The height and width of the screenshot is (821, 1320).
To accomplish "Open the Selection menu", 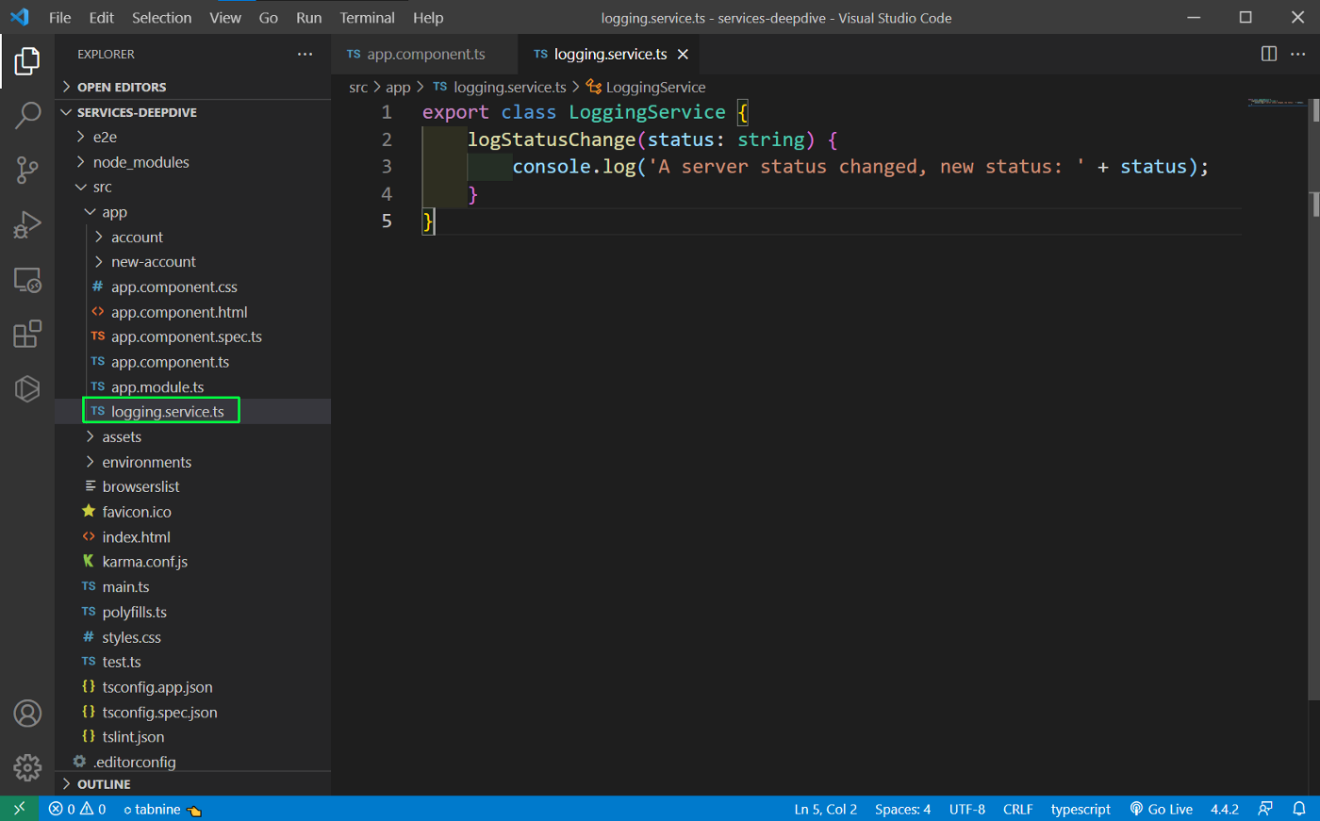I will [x=161, y=17].
